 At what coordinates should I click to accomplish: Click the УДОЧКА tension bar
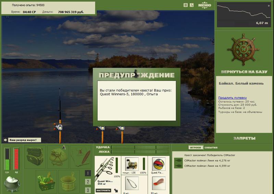(140, 147)
